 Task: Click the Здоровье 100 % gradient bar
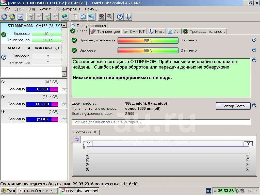click(148, 51)
